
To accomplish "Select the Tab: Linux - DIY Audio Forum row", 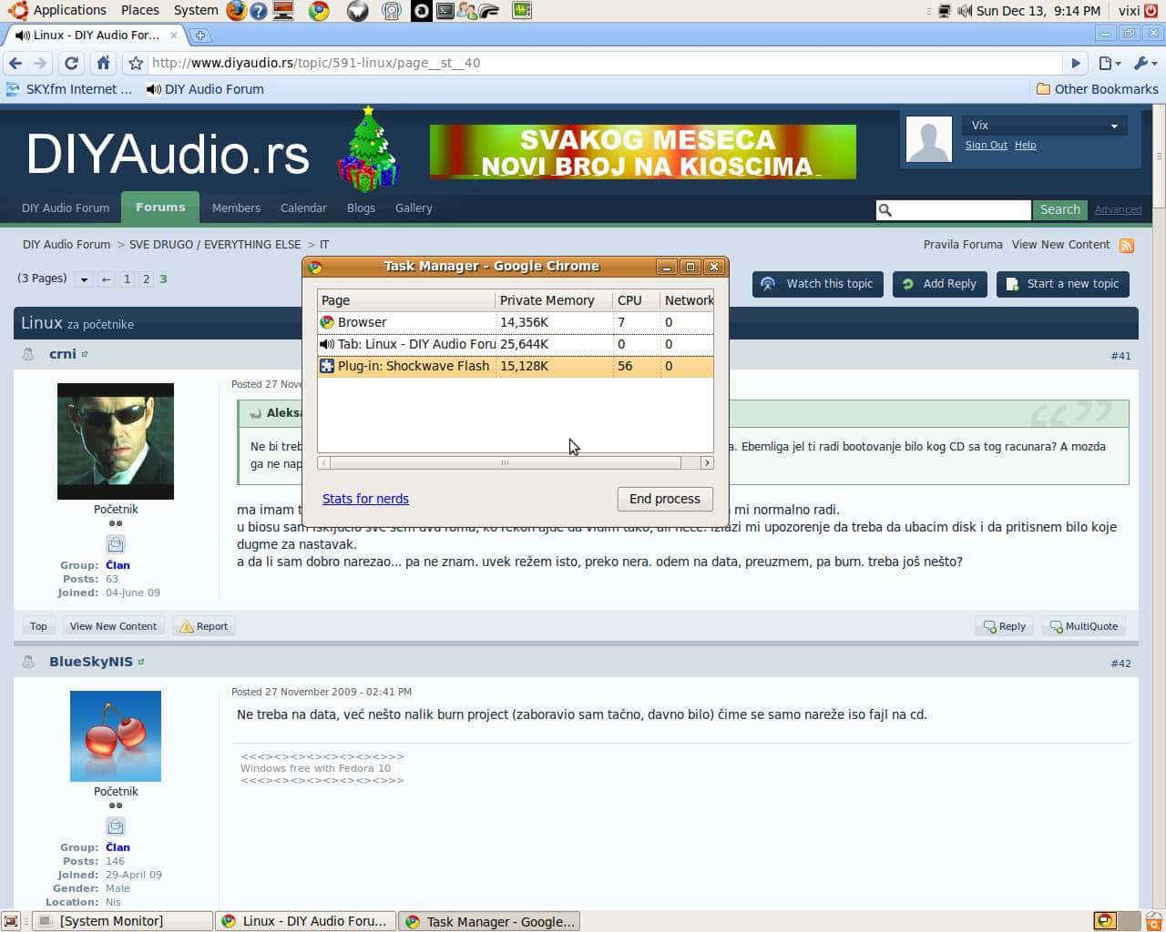I will (x=516, y=344).
